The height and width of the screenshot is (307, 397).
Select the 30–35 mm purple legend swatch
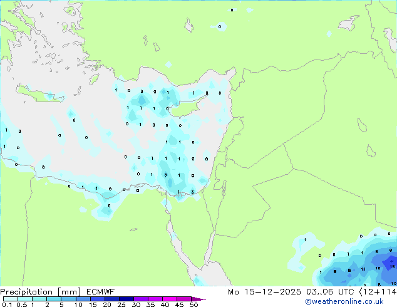click(x=141, y=299)
